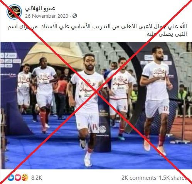Click the yellow Care reaction emoji
This screenshot has width=192, height=184.
(25, 178)
